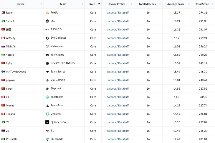
Task: Click the T1 team logo icon
Action: 47,131
